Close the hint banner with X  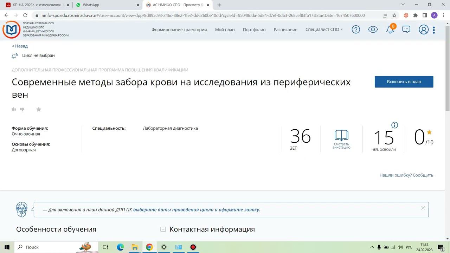coord(423,208)
